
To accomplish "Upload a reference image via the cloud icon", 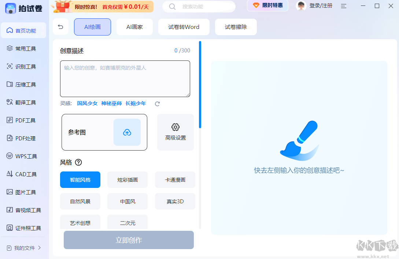I will 127,132.
